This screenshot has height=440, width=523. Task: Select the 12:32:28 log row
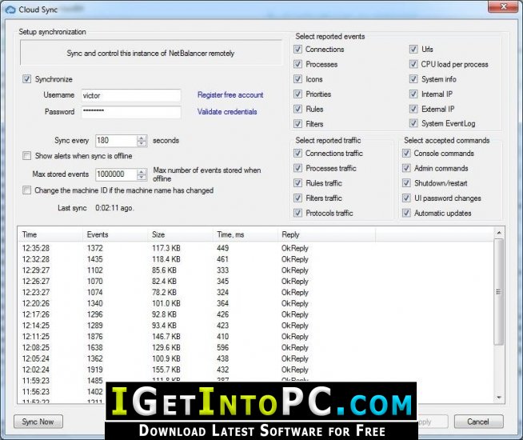click(x=255, y=259)
